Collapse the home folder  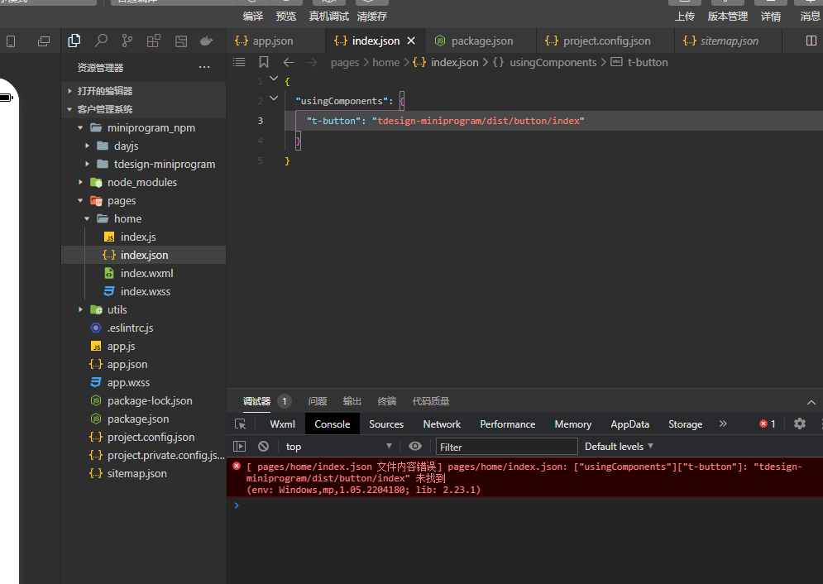(87, 219)
